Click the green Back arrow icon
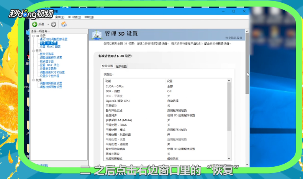Image resolution: width=303 pixels, height=179 pixels. coord(35,24)
